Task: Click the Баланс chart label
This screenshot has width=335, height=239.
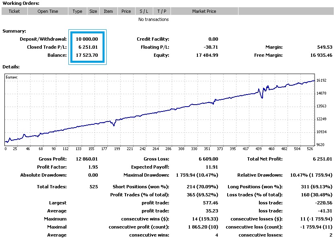Action: tap(12, 77)
